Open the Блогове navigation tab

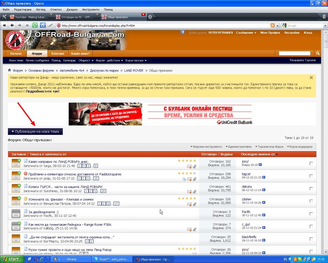[58, 53]
